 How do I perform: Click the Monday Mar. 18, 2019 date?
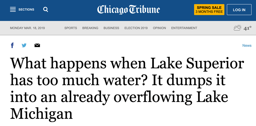point(27,28)
